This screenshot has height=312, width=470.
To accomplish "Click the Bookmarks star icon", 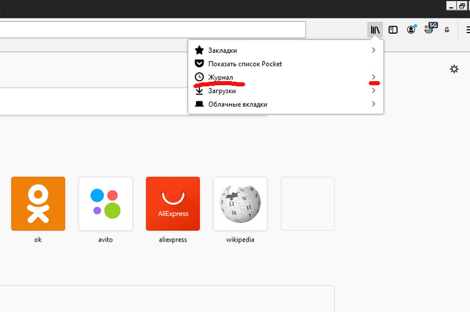I will (x=199, y=50).
